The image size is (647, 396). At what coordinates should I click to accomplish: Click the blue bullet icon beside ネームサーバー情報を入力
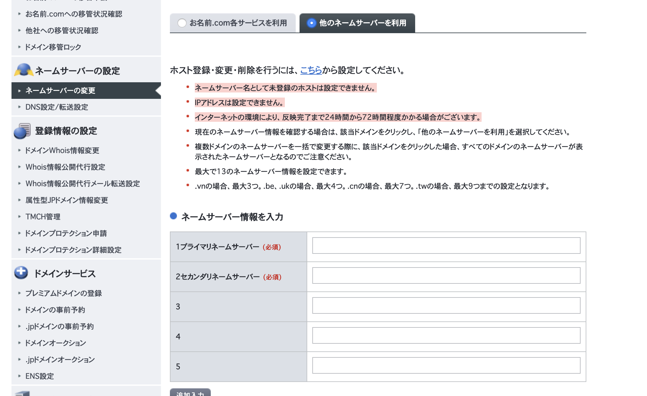point(174,217)
